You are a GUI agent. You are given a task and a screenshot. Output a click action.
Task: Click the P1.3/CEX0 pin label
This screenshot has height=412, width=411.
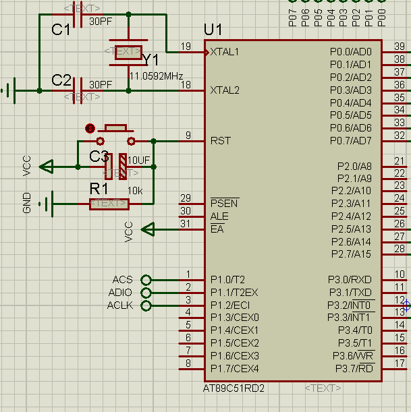[235, 318]
